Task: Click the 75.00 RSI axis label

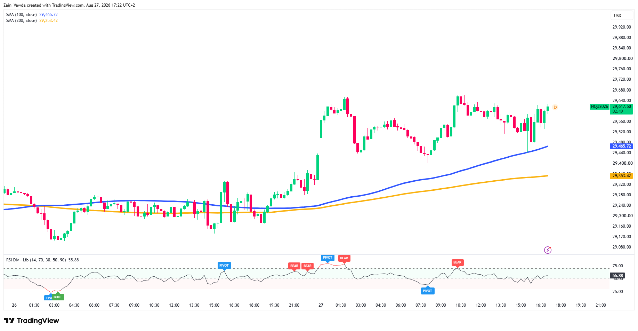Action: [x=618, y=266]
